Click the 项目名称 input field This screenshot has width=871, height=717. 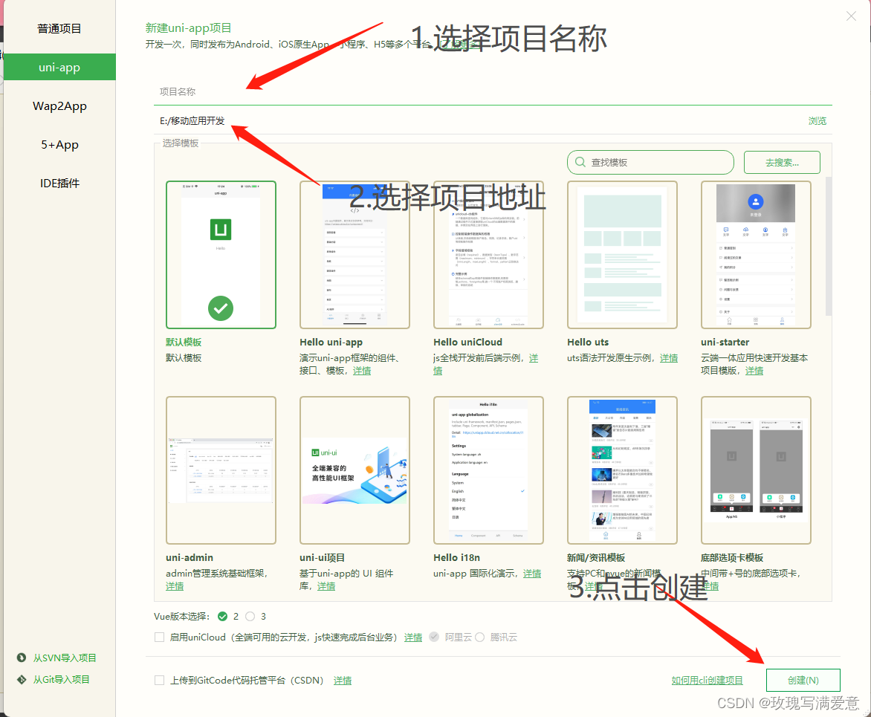pyautogui.click(x=492, y=91)
